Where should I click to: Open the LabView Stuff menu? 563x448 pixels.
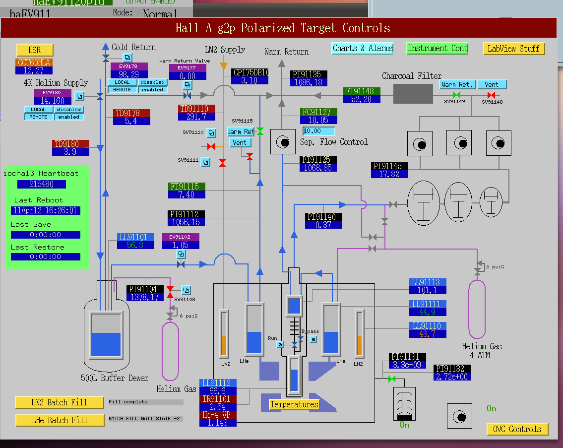[x=514, y=49]
